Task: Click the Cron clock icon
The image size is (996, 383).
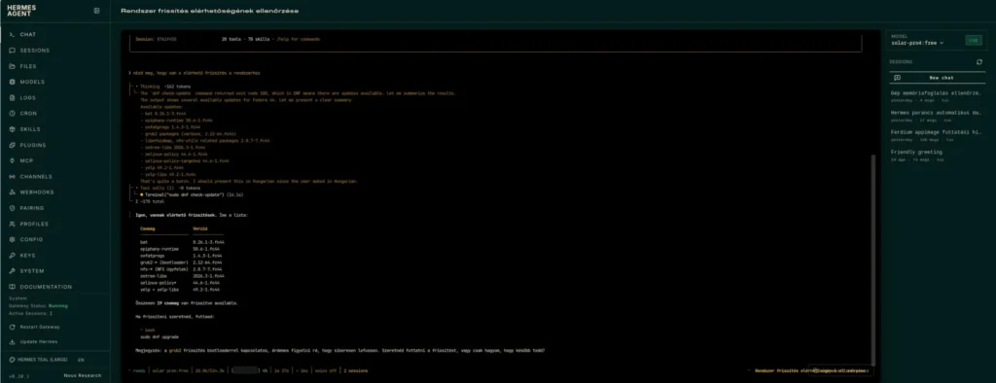Action: (x=12, y=113)
